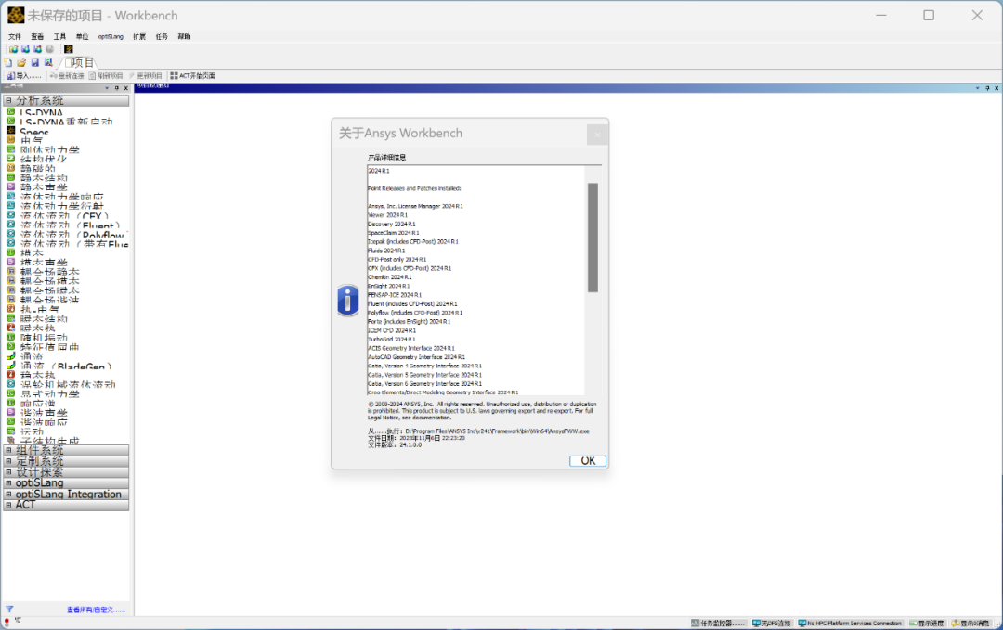Open the 文件 menu
This screenshot has width=1003, height=630.
15,36
